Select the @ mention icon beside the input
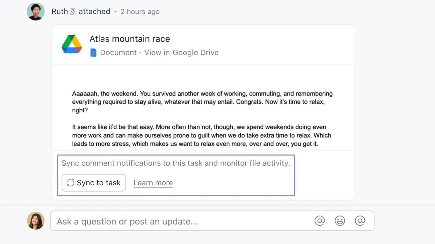This screenshot has height=244, width=435. (320, 221)
